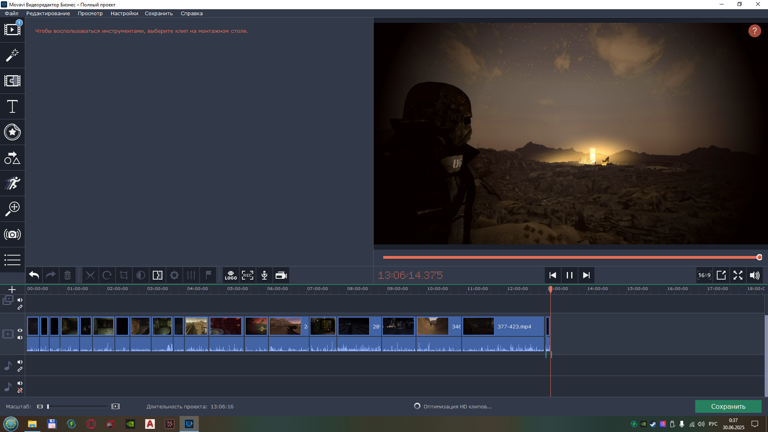Click the green Сохранить export button
Viewport: 768px width, 432px height.
(x=728, y=406)
